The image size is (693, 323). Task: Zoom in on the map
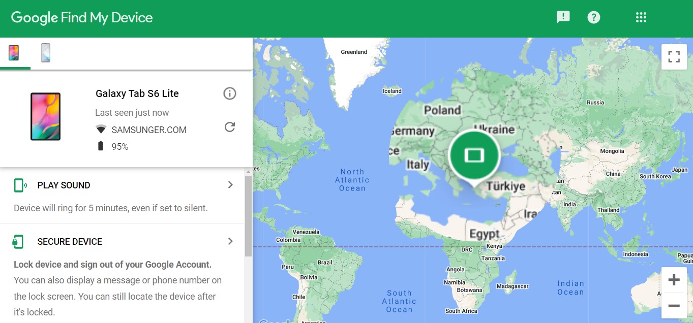coord(674,280)
